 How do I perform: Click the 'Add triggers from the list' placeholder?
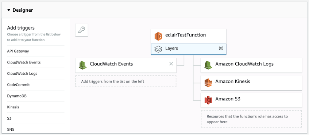click(x=126, y=81)
